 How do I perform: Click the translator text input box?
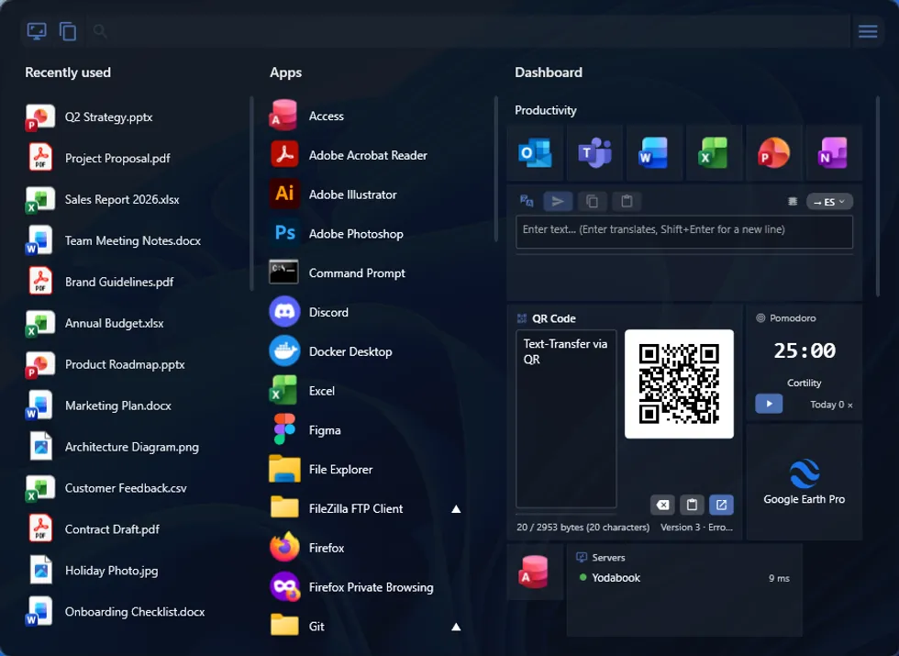pyautogui.click(x=684, y=231)
